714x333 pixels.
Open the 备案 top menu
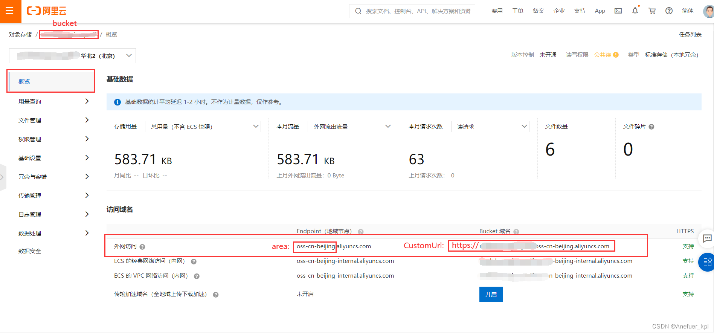coord(538,11)
